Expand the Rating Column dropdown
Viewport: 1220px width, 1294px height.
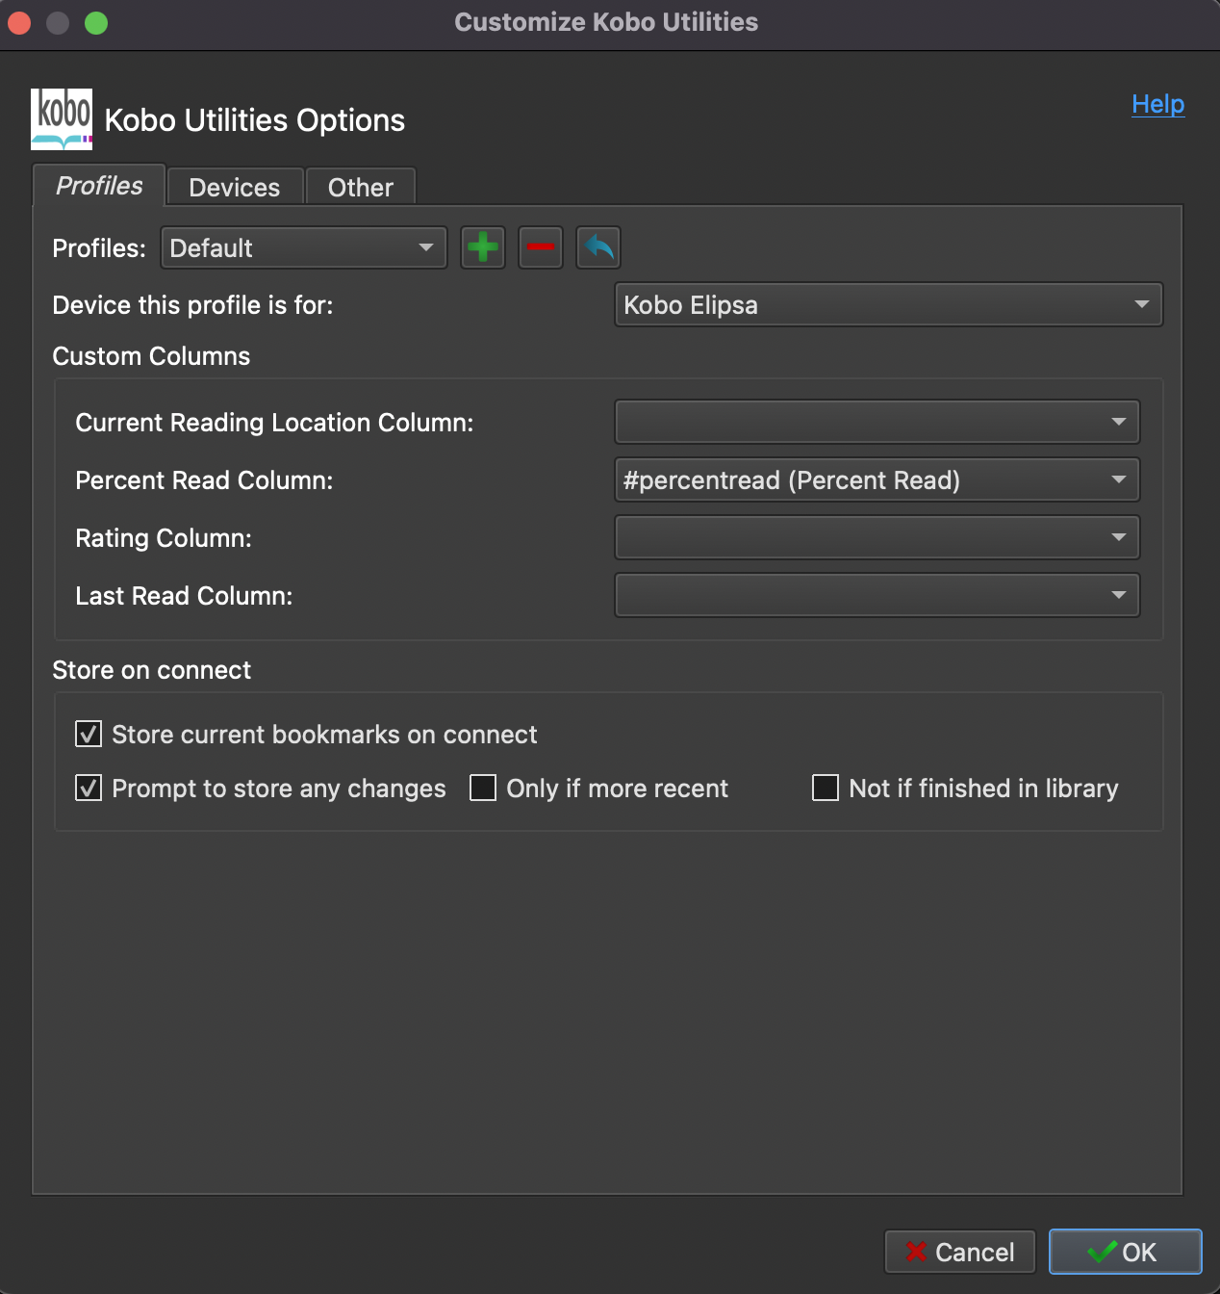pos(877,537)
